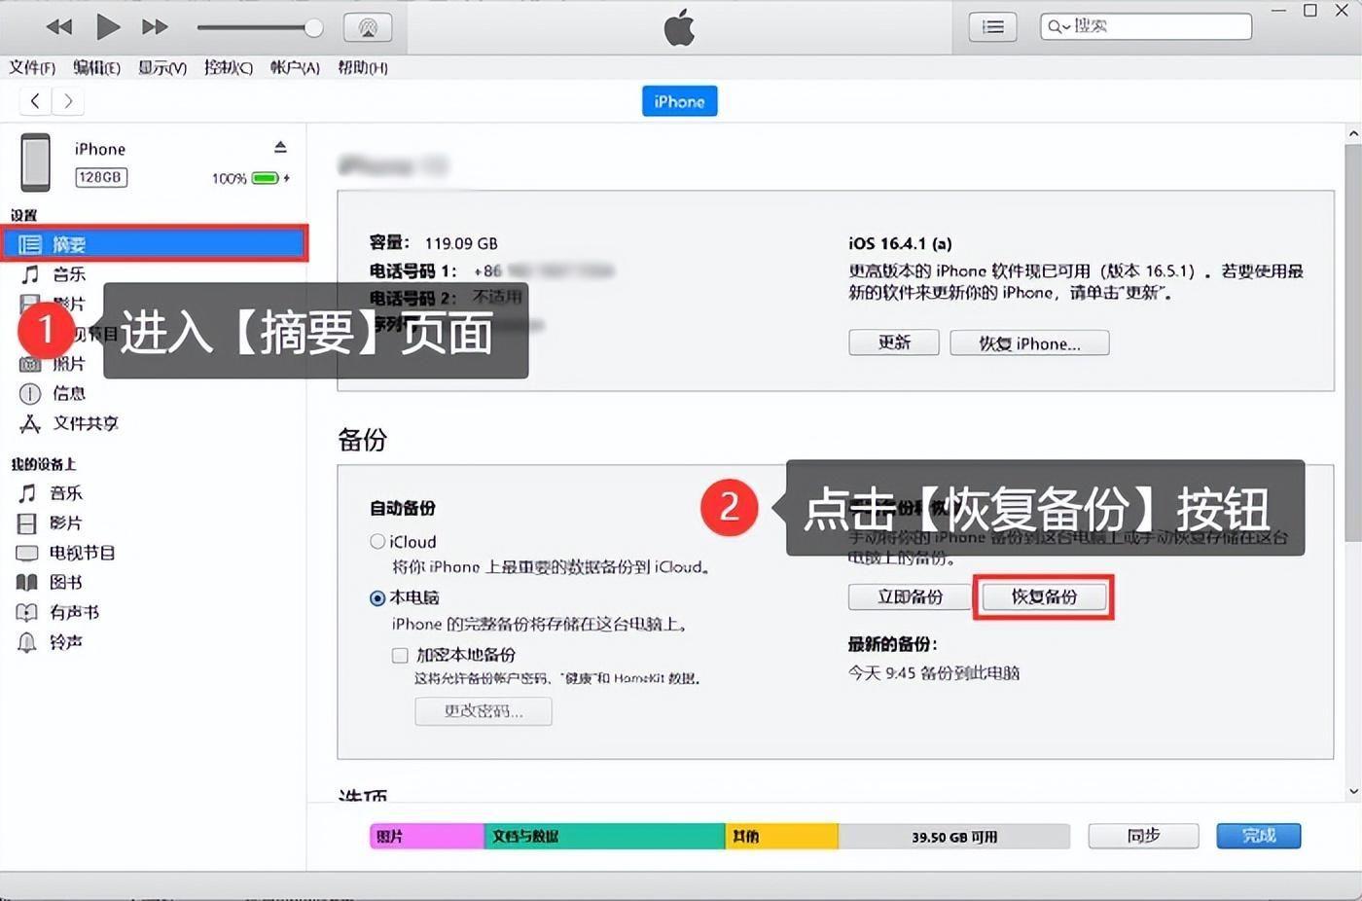Click the 立即备份 button

(x=910, y=596)
